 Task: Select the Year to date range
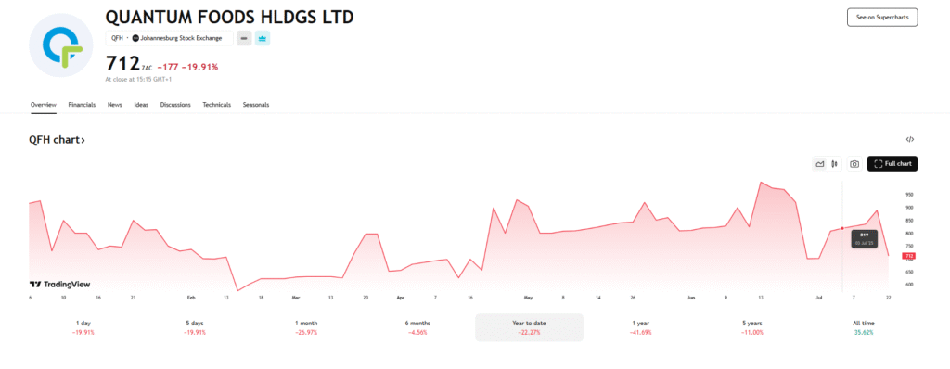pyautogui.click(x=529, y=328)
